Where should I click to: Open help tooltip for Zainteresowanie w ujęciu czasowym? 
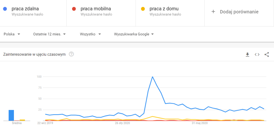[x=71, y=54]
